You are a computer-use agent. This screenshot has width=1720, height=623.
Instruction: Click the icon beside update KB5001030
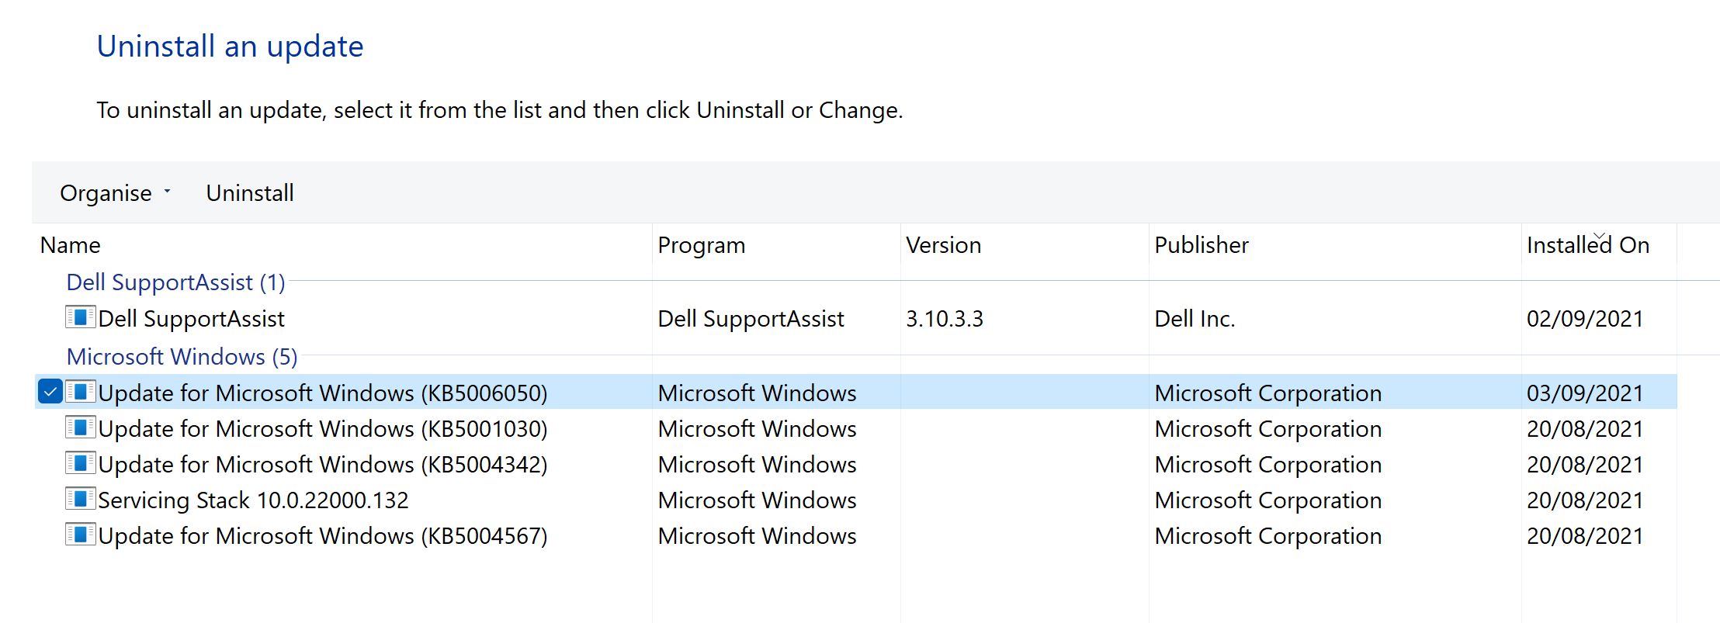80,427
